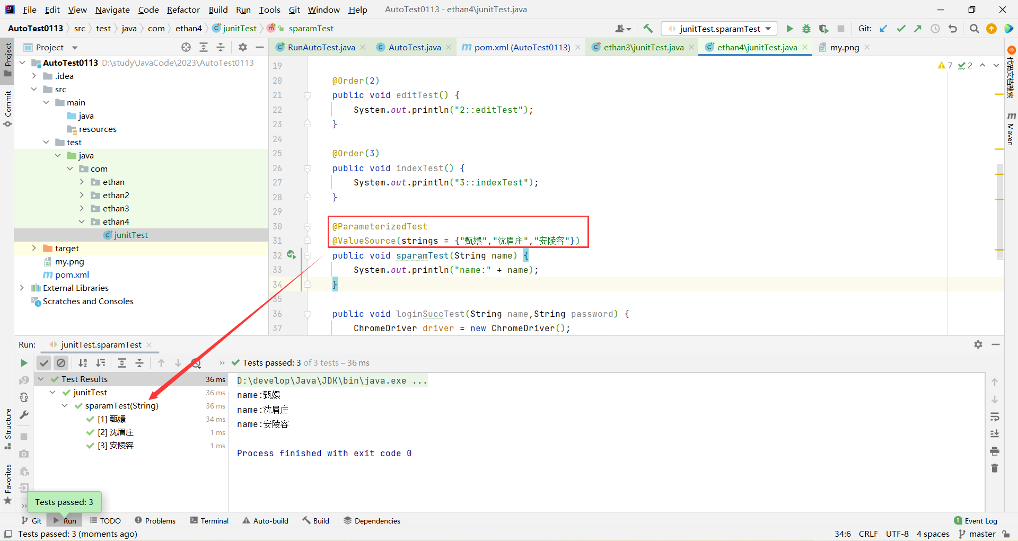Open the Event Log
Viewport: 1018px width, 541px height.
pyautogui.click(x=976, y=521)
